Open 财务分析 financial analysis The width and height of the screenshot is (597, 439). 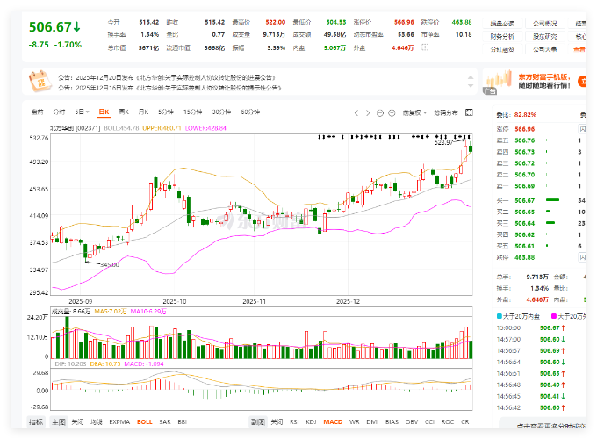(502, 37)
